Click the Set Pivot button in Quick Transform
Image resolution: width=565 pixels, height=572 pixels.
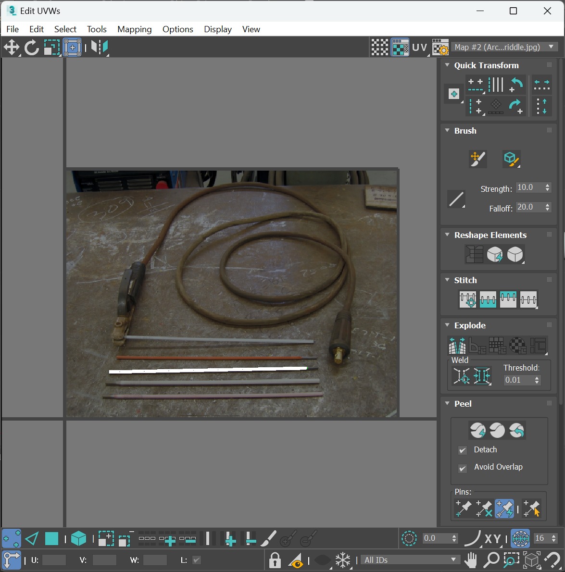[x=453, y=94]
